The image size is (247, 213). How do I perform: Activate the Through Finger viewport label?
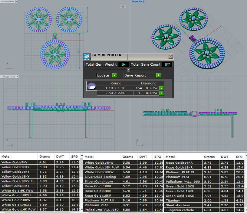(x=8, y=77)
